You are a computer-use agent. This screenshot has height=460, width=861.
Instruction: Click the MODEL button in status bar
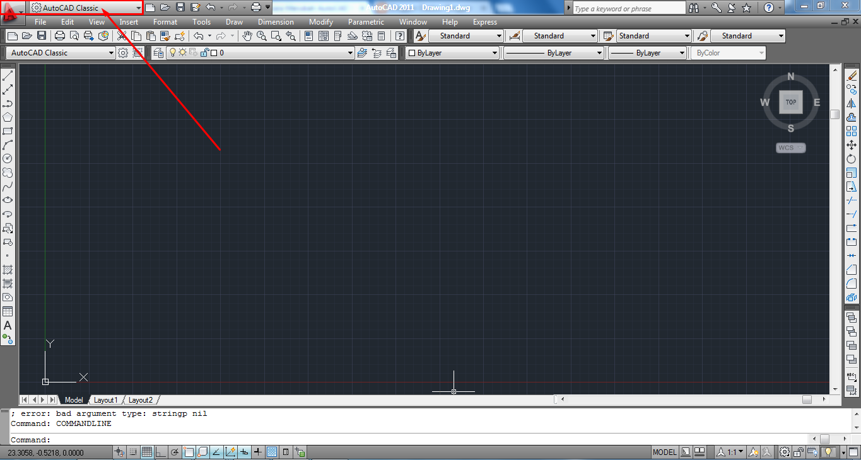[664, 452]
